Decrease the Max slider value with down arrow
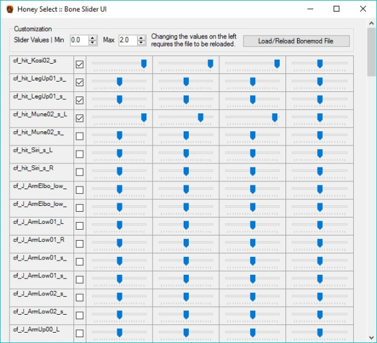Viewport: 377px width, 343px height. (x=141, y=42)
